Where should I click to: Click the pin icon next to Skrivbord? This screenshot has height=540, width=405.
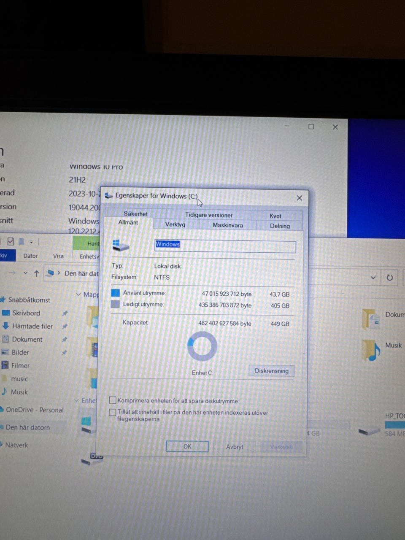(x=65, y=313)
